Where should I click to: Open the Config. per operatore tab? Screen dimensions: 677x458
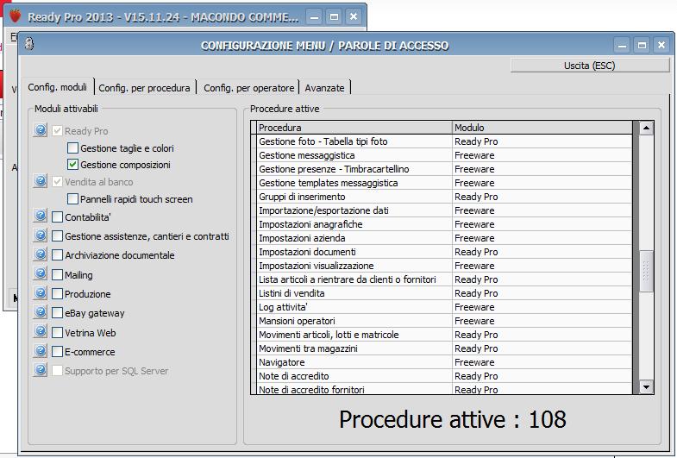[x=248, y=88]
